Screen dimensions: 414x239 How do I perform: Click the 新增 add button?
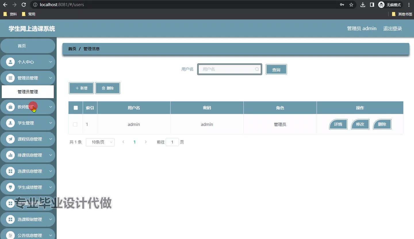pyautogui.click(x=81, y=88)
